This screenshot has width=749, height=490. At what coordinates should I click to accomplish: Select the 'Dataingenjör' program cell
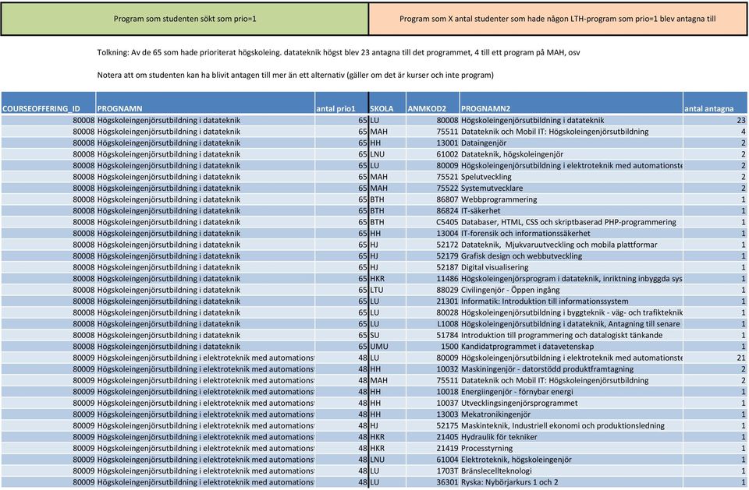(x=571, y=143)
